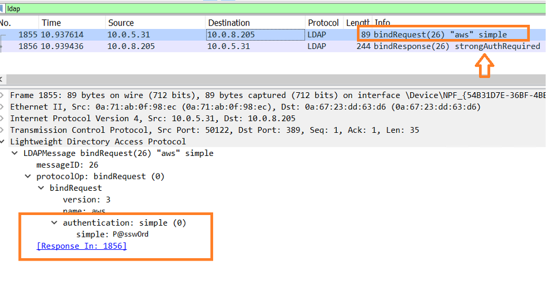
Task: Click LDAP protocol cell of packet 1855
Action: pos(317,34)
